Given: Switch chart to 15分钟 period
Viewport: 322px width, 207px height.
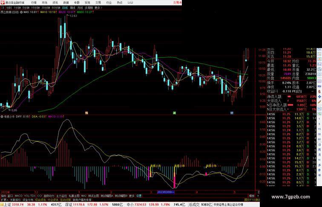Looking at the screenshot, I should (35, 8).
